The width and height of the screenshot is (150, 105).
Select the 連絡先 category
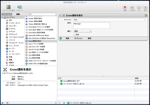[11, 63]
